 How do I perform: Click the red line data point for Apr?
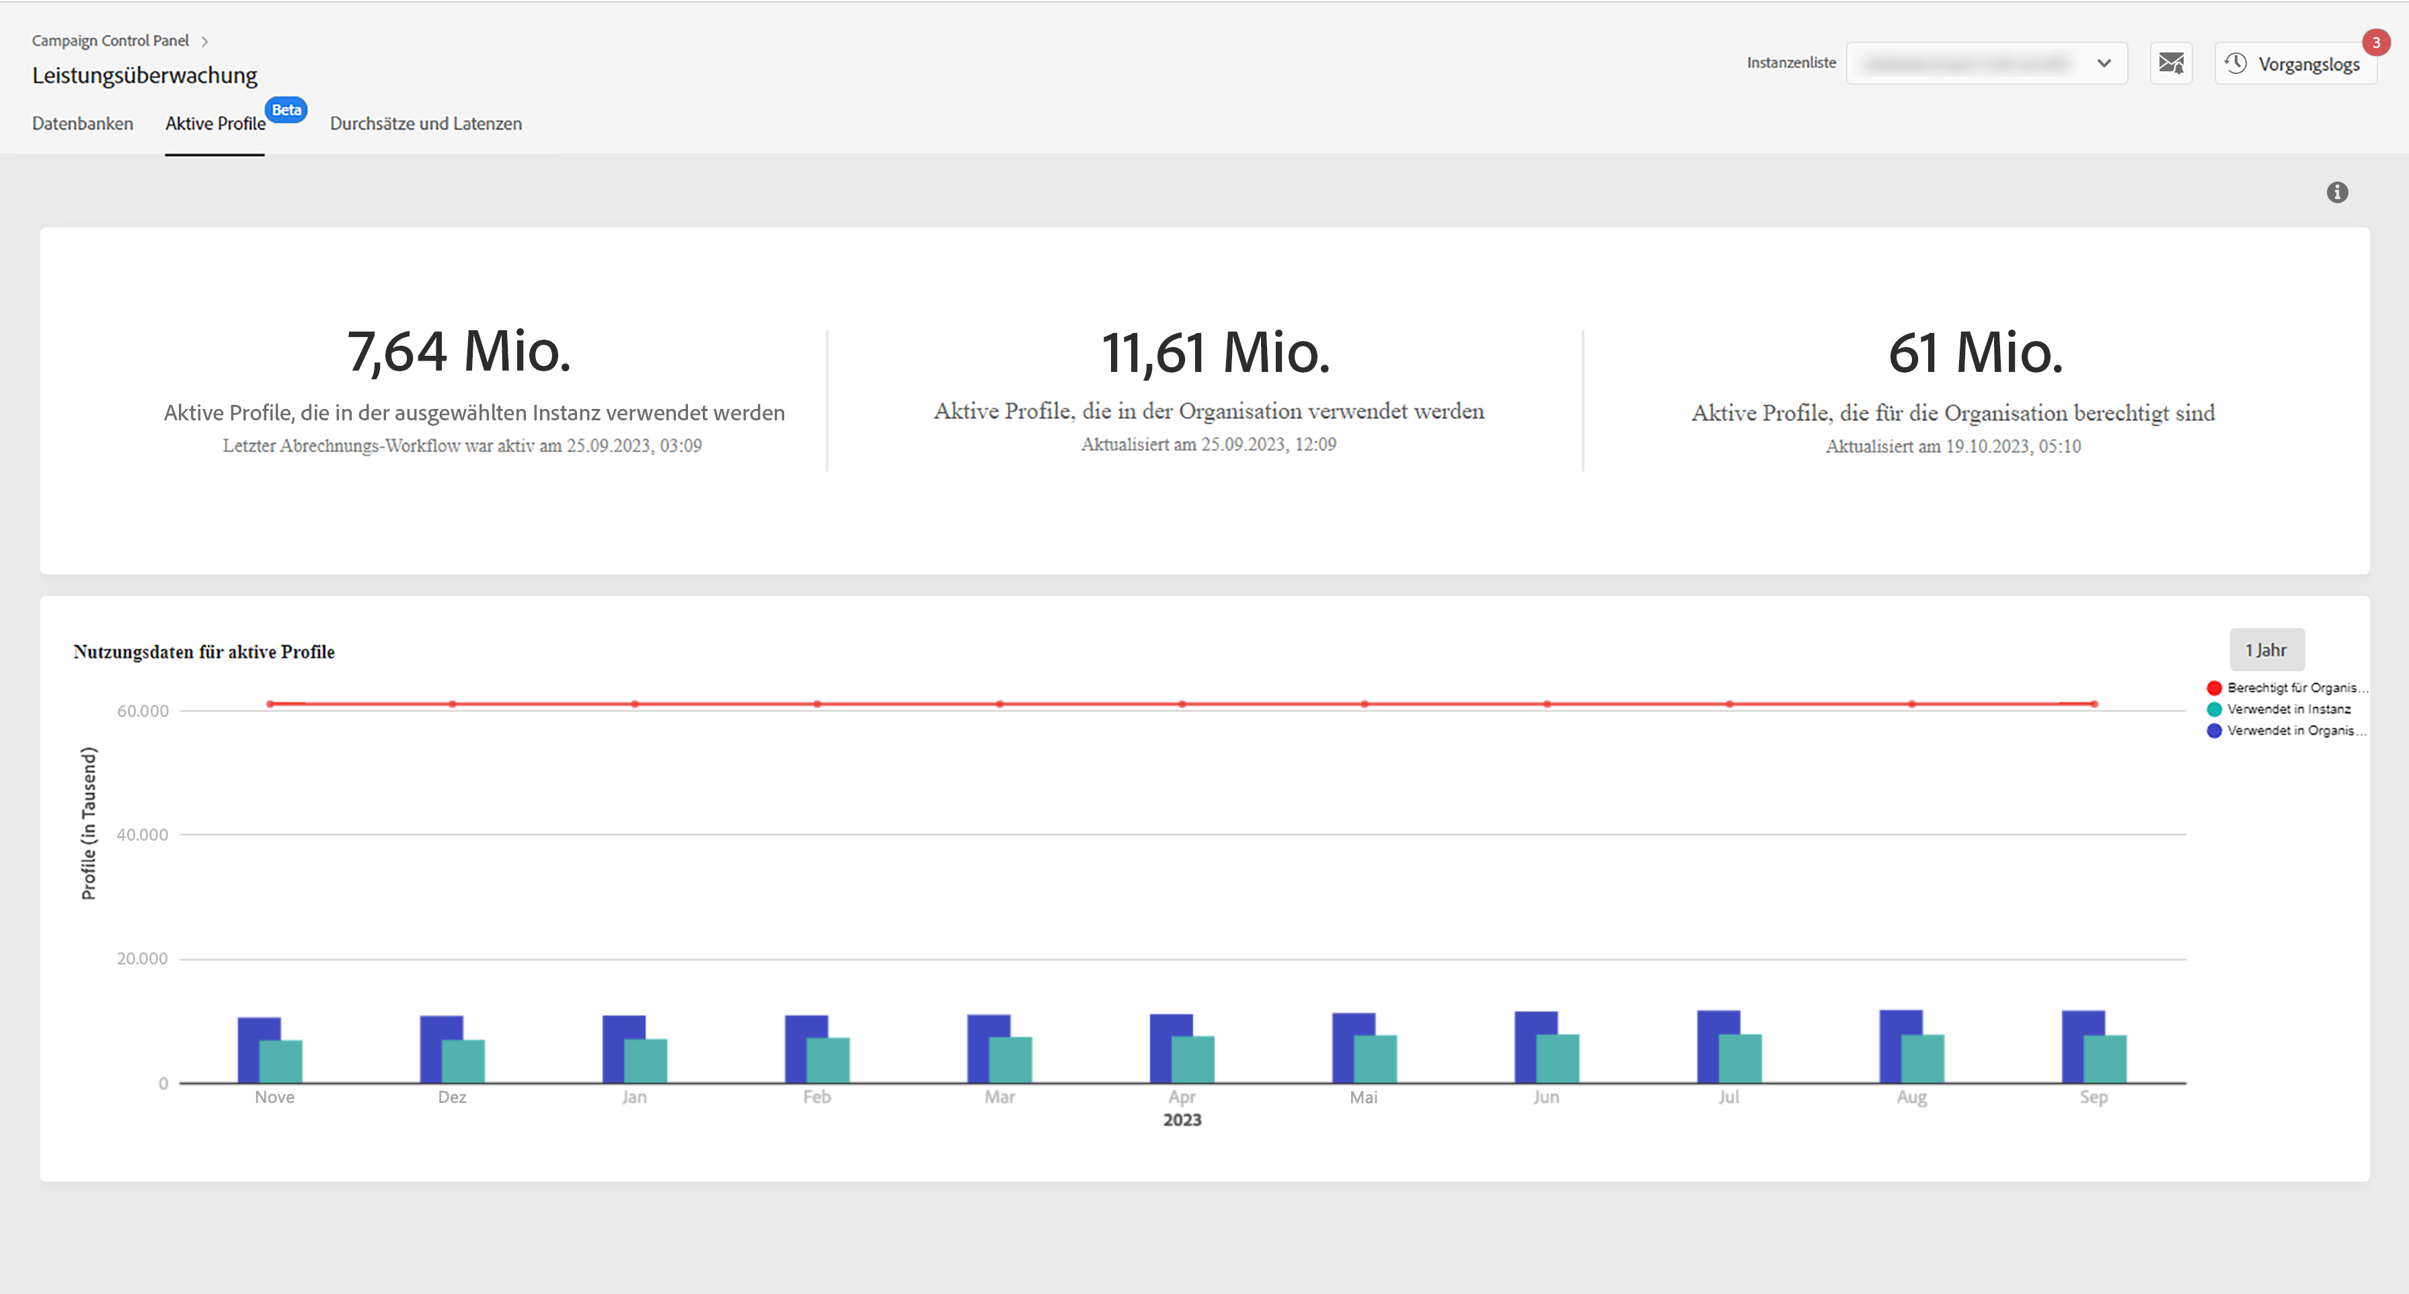point(1182,704)
